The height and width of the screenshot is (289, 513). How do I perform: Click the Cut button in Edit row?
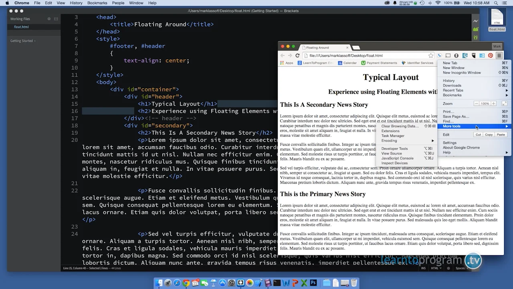click(478, 135)
